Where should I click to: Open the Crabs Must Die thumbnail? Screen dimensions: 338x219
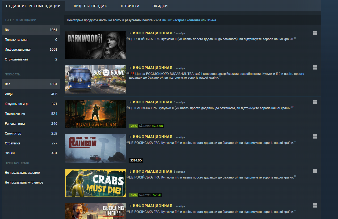click(x=96, y=183)
